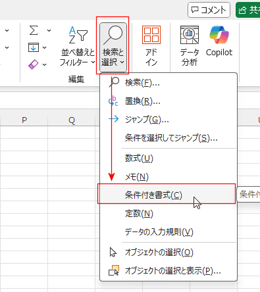Click the コメント button
The height and width of the screenshot is (292, 260).
click(209, 10)
